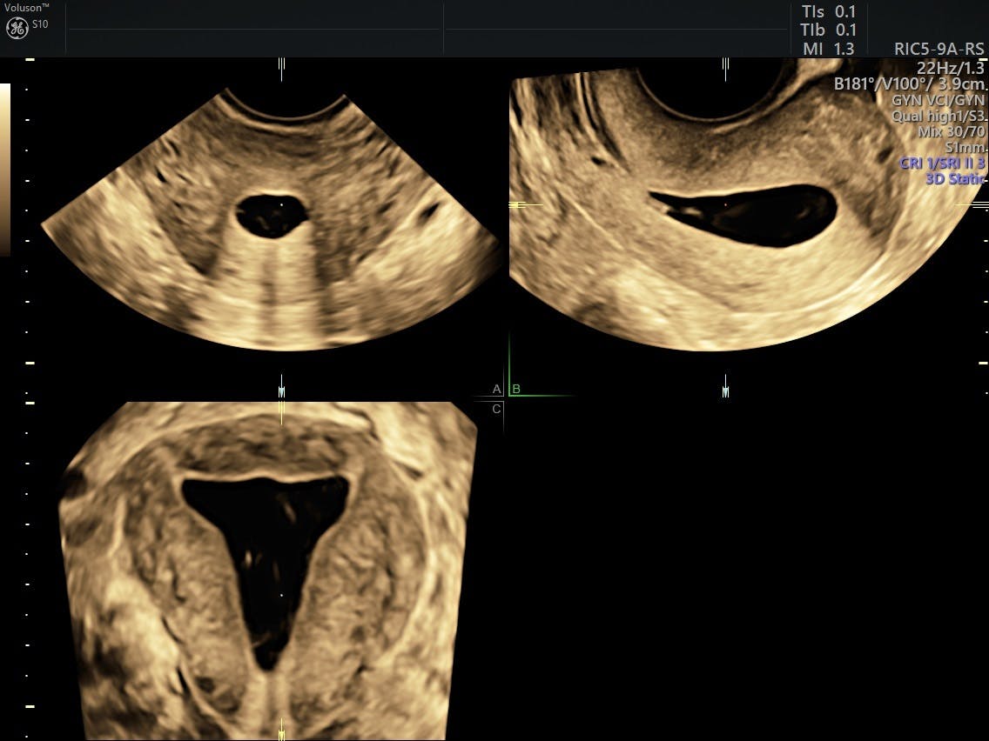Viewport: 989px width, 741px height.
Task: Select the A plane label
Action: point(496,389)
